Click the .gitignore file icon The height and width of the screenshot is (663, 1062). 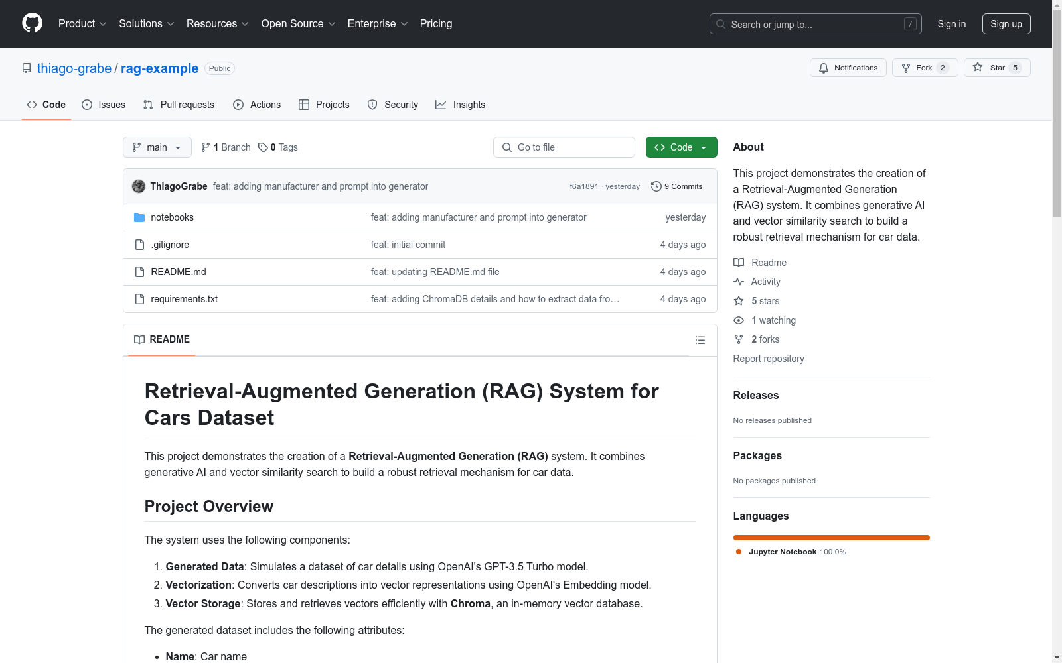(x=139, y=245)
